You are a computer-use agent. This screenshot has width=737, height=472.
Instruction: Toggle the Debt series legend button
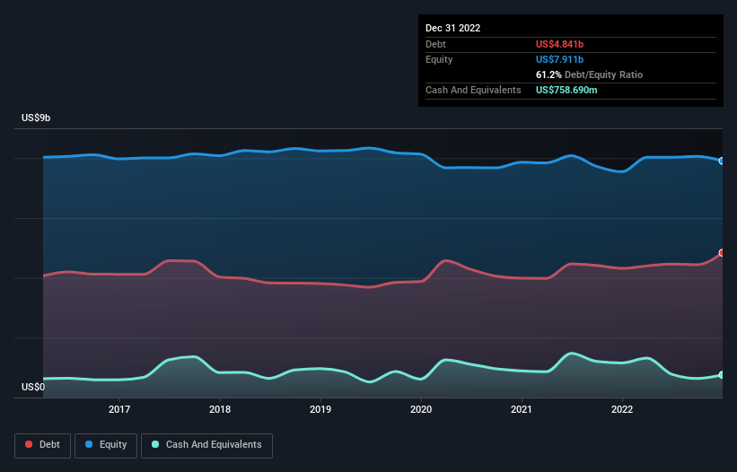[42, 445]
